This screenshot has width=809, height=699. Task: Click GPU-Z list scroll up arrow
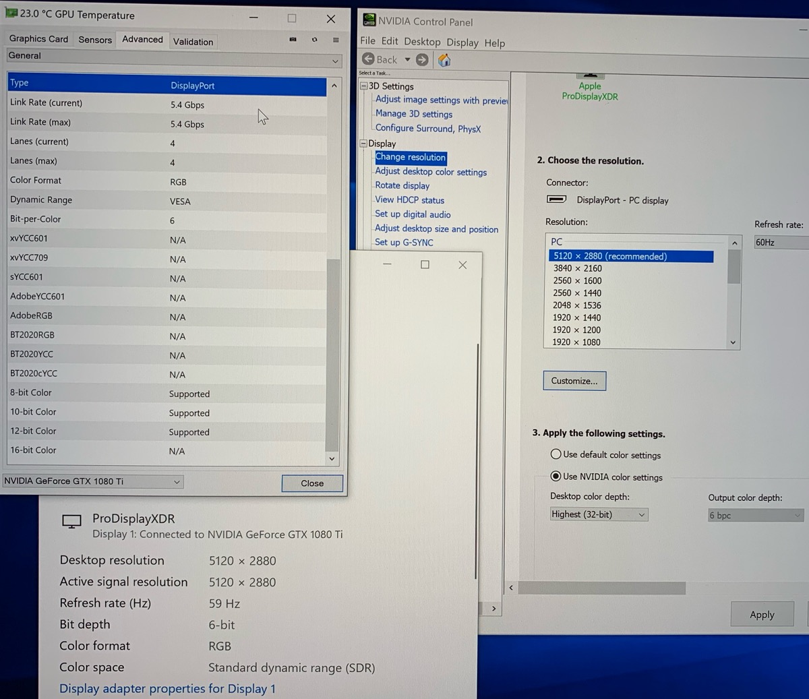(333, 86)
